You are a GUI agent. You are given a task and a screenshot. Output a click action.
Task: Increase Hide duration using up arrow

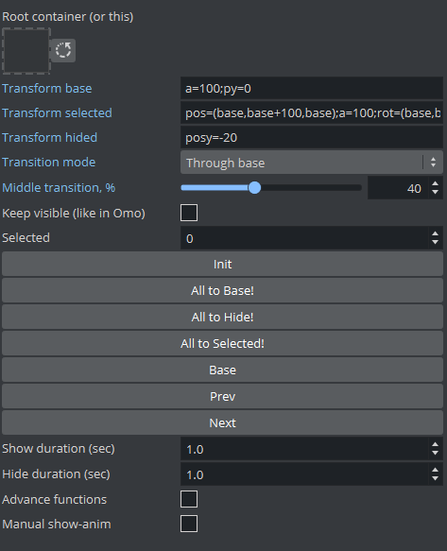click(435, 470)
